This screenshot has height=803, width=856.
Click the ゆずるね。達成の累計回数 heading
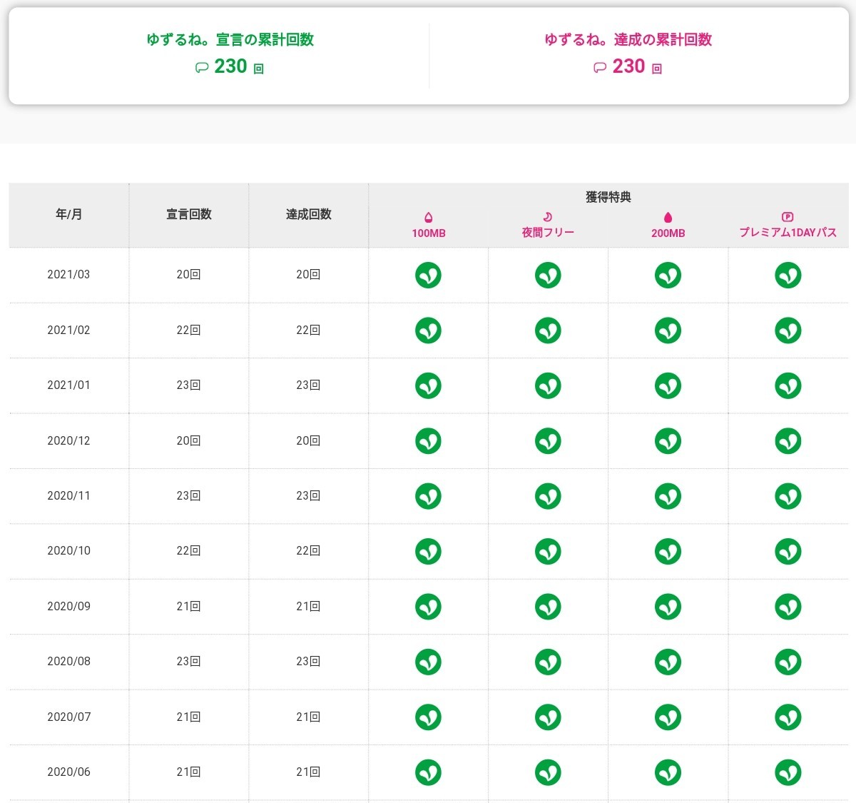[x=628, y=40]
